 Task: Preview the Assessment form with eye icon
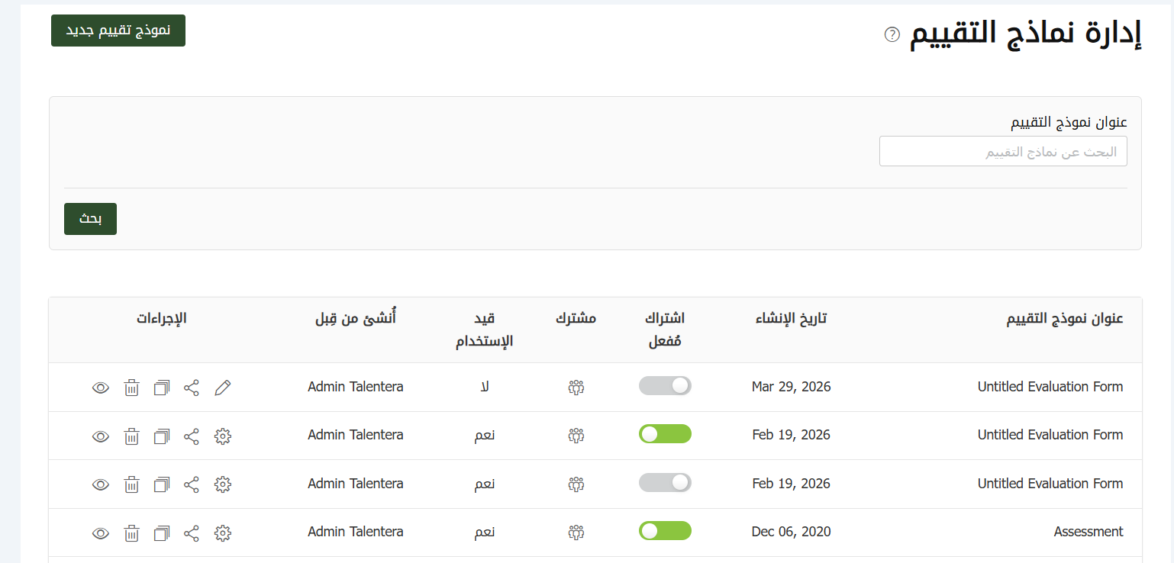tap(101, 532)
